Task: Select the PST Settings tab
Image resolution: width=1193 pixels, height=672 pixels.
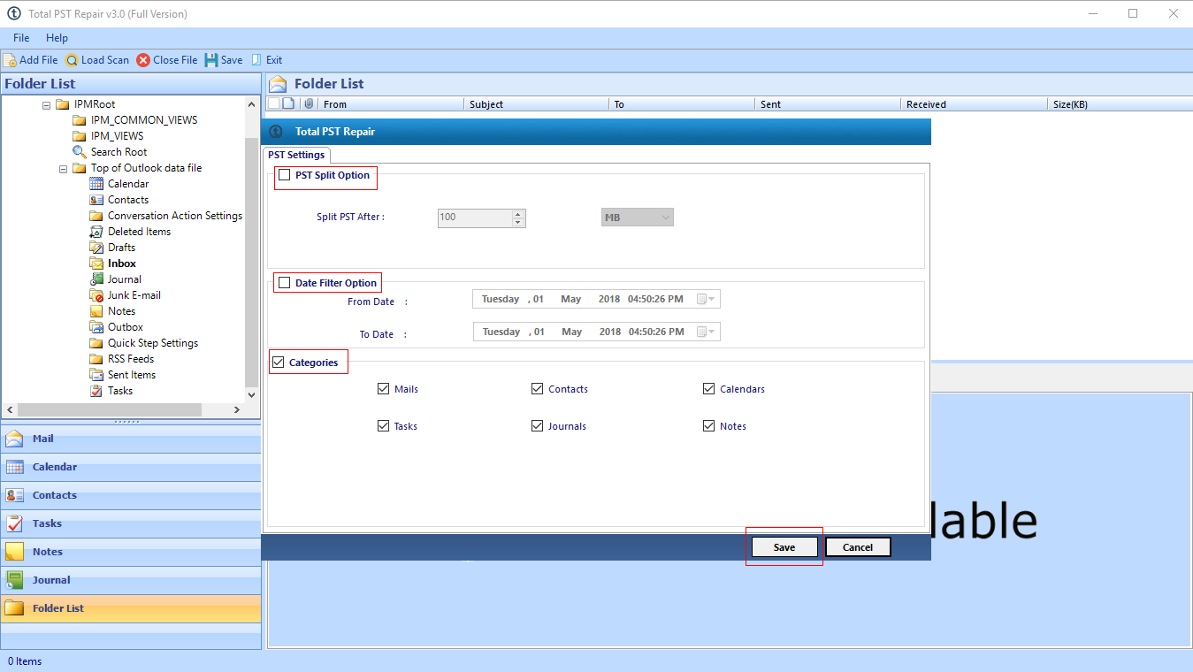Action: tap(296, 155)
